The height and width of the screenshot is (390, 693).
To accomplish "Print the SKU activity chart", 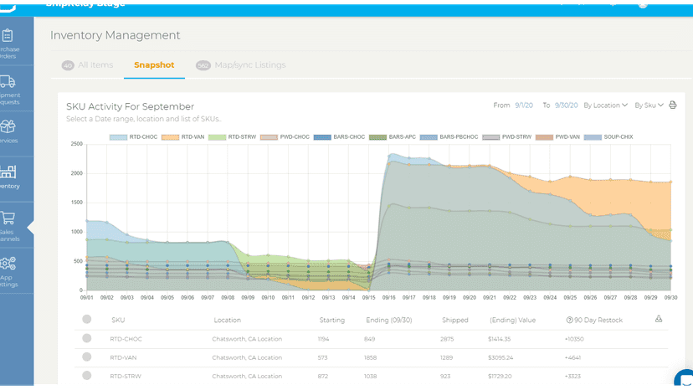I will pyautogui.click(x=673, y=105).
